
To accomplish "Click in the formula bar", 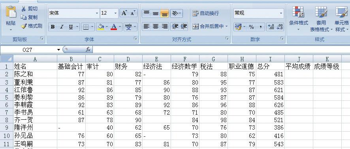I will [x=221, y=49].
